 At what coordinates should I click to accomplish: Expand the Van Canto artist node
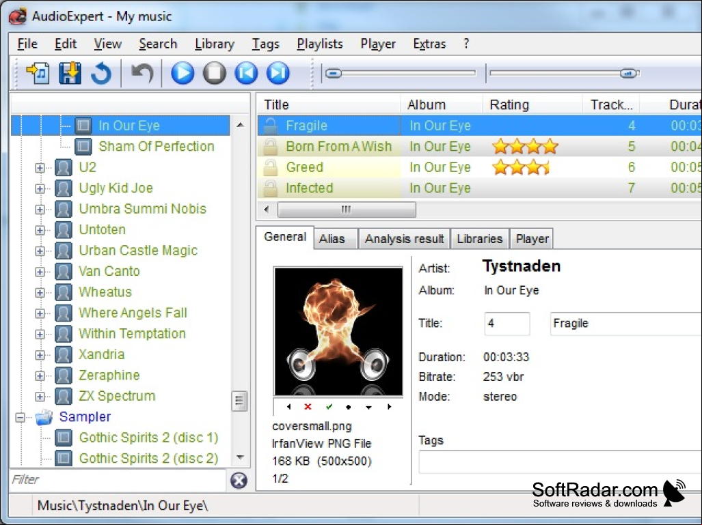(40, 272)
